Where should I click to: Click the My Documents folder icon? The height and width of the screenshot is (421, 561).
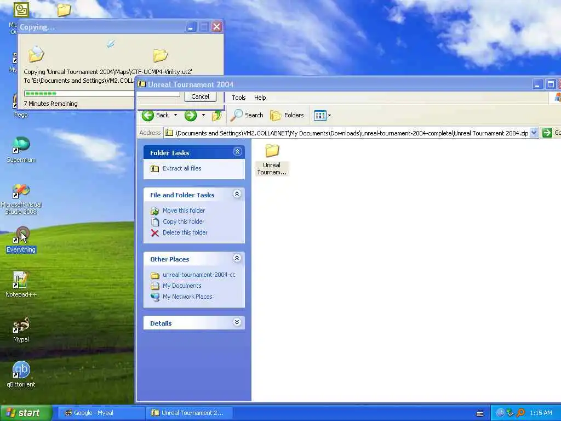click(154, 286)
